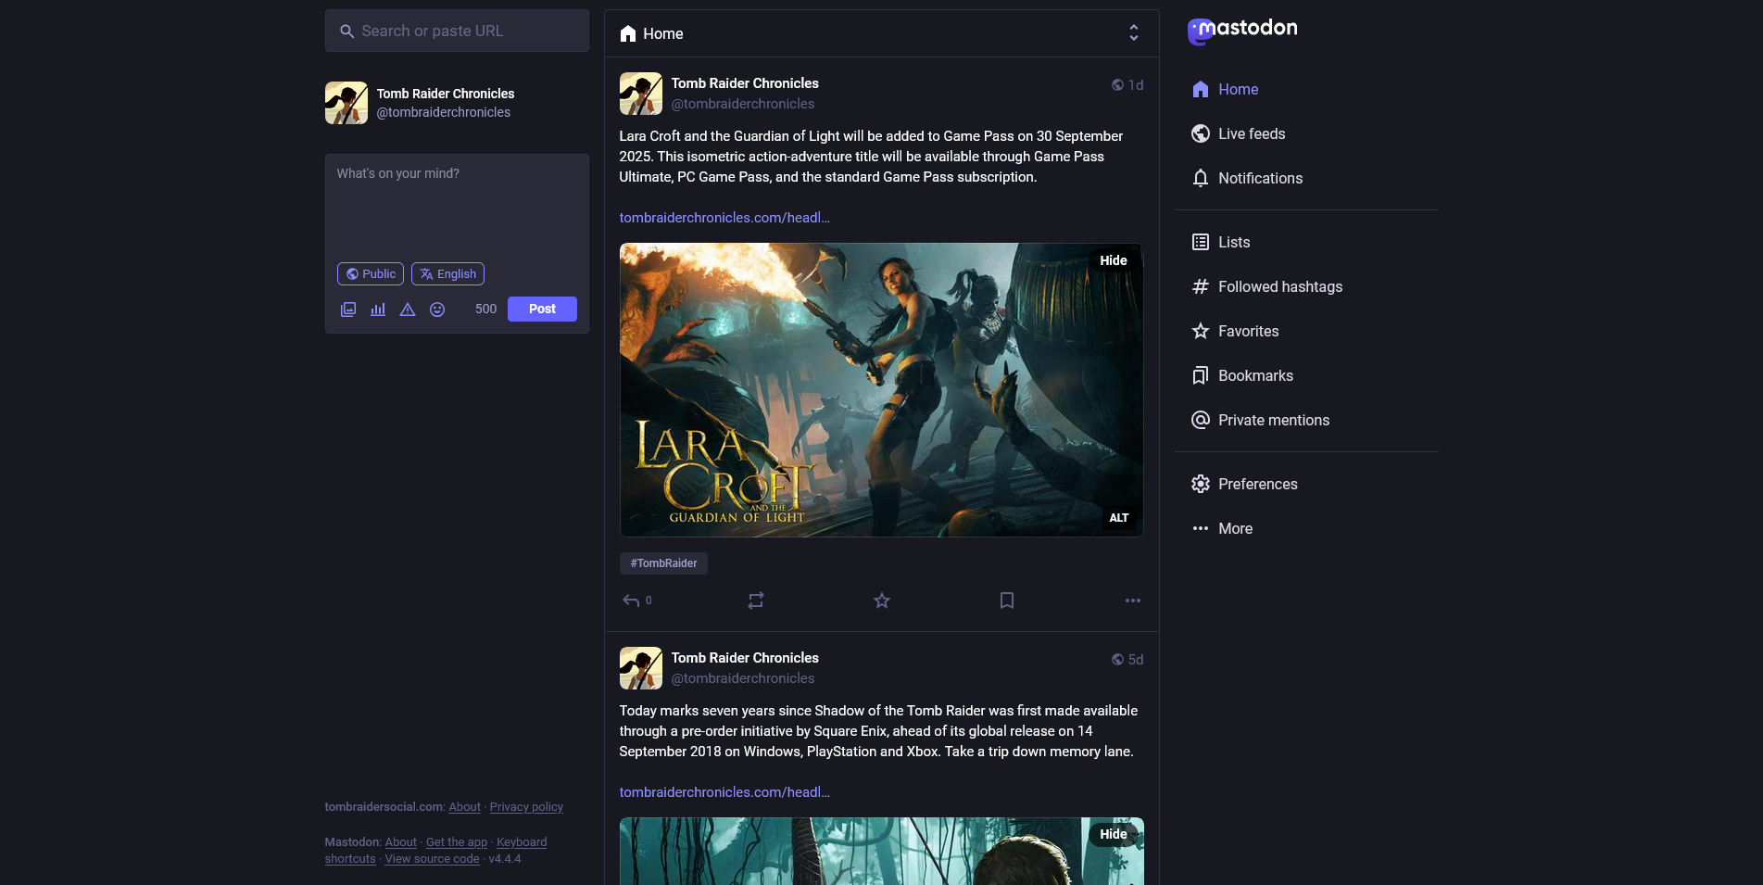Viewport: 1763px width, 885px height.
Task: Add a poll to the post
Action: (x=378, y=310)
